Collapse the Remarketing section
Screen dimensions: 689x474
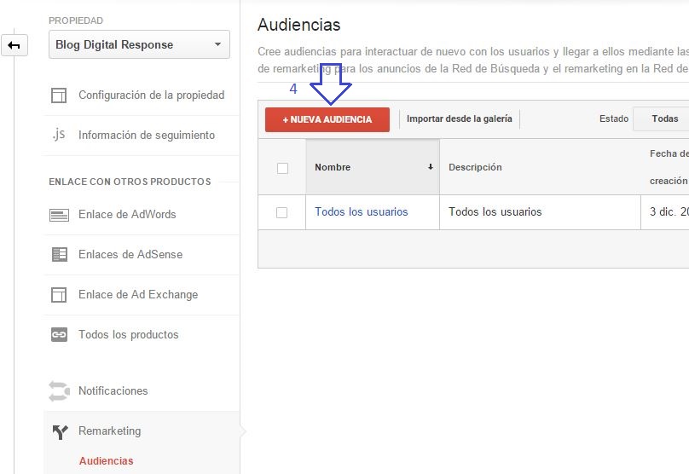click(109, 431)
